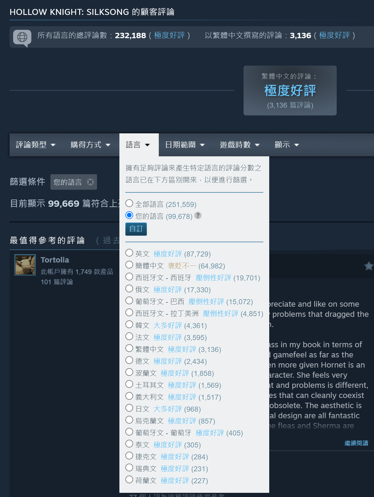This screenshot has height=497, width=374.
Task: Expand the 日期範圍 filter dropdown
Action: (x=185, y=145)
